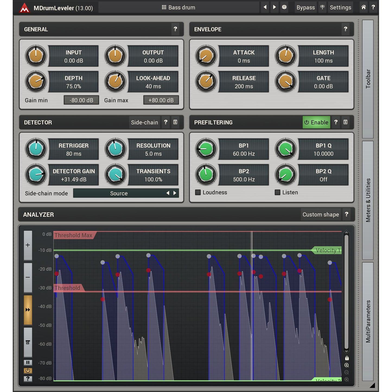Pause the analyzer with the pause icon
Image resolution: width=392 pixels, height=392 pixels.
click(28, 362)
